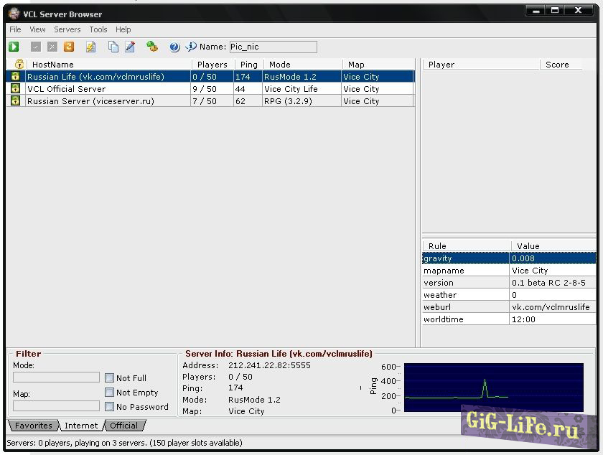Image resolution: width=603 pixels, height=455 pixels.
Task: Click the ping graph display
Action: (x=493, y=388)
